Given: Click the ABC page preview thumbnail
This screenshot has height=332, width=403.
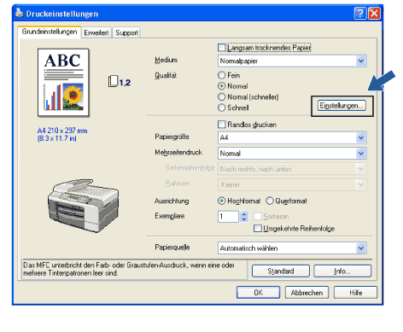Looking at the screenshot, I should point(63,83).
